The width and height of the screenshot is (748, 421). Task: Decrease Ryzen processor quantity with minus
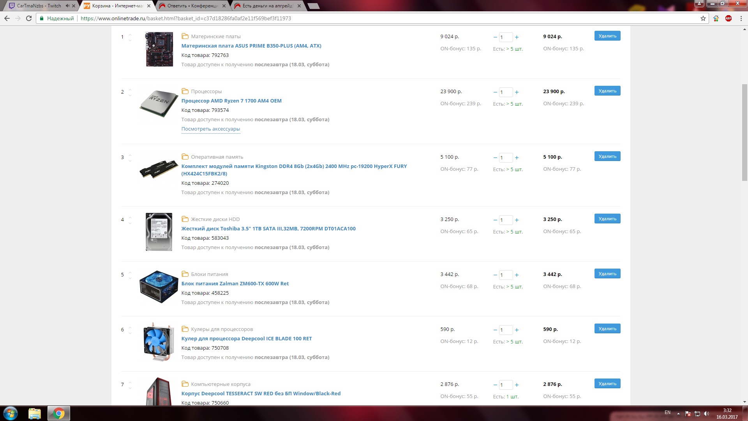pos(495,92)
